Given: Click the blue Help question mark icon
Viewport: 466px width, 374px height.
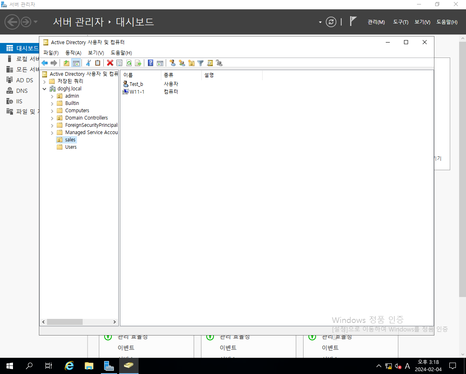Looking at the screenshot, I should point(151,63).
